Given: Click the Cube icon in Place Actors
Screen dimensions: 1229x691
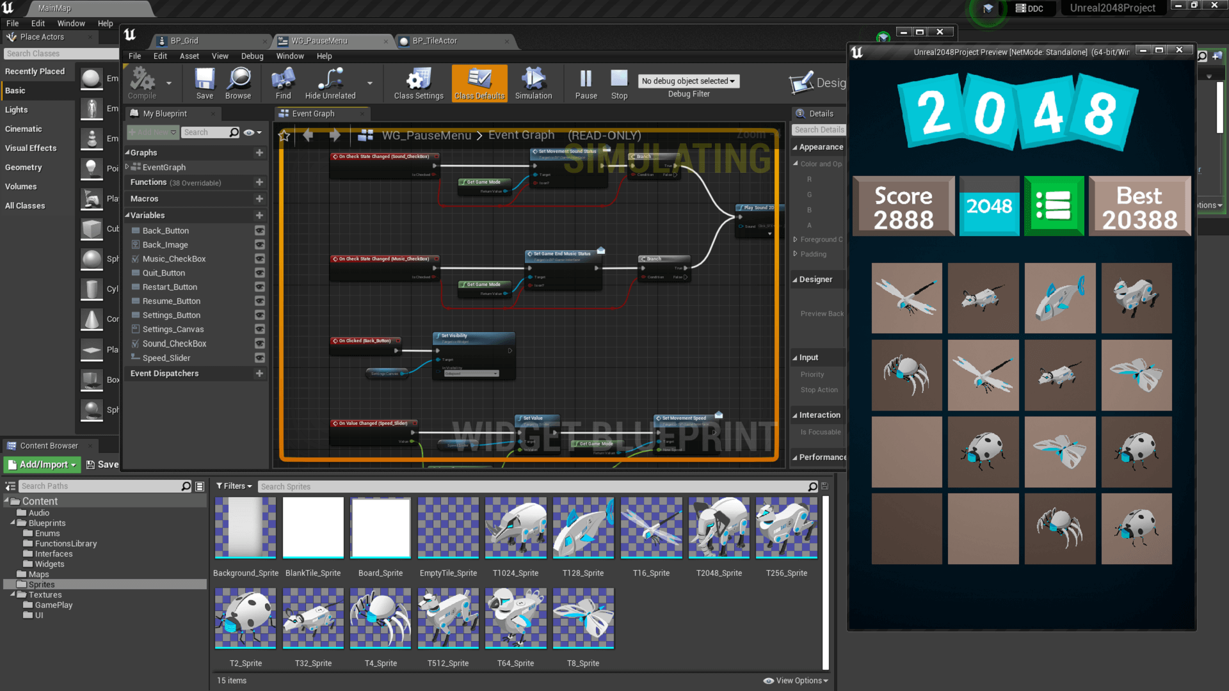Looking at the screenshot, I should (92, 228).
